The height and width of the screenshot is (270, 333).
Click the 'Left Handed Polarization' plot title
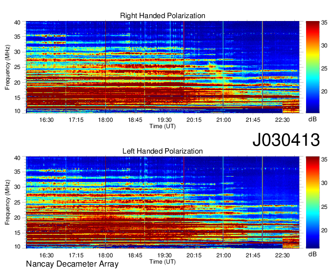pyautogui.click(x=163, y=151)
